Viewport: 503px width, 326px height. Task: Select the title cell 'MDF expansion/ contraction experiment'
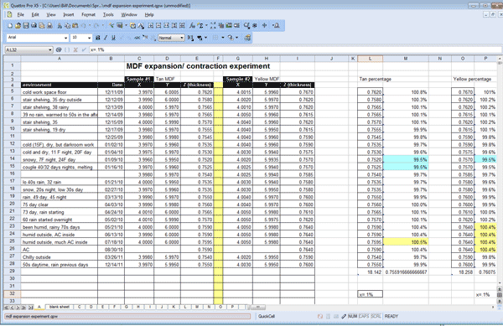(198, 66)
